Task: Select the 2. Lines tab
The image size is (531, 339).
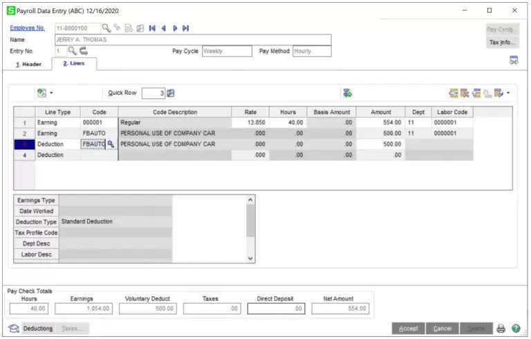Action: pyautogui.click(x=74, y=64)
